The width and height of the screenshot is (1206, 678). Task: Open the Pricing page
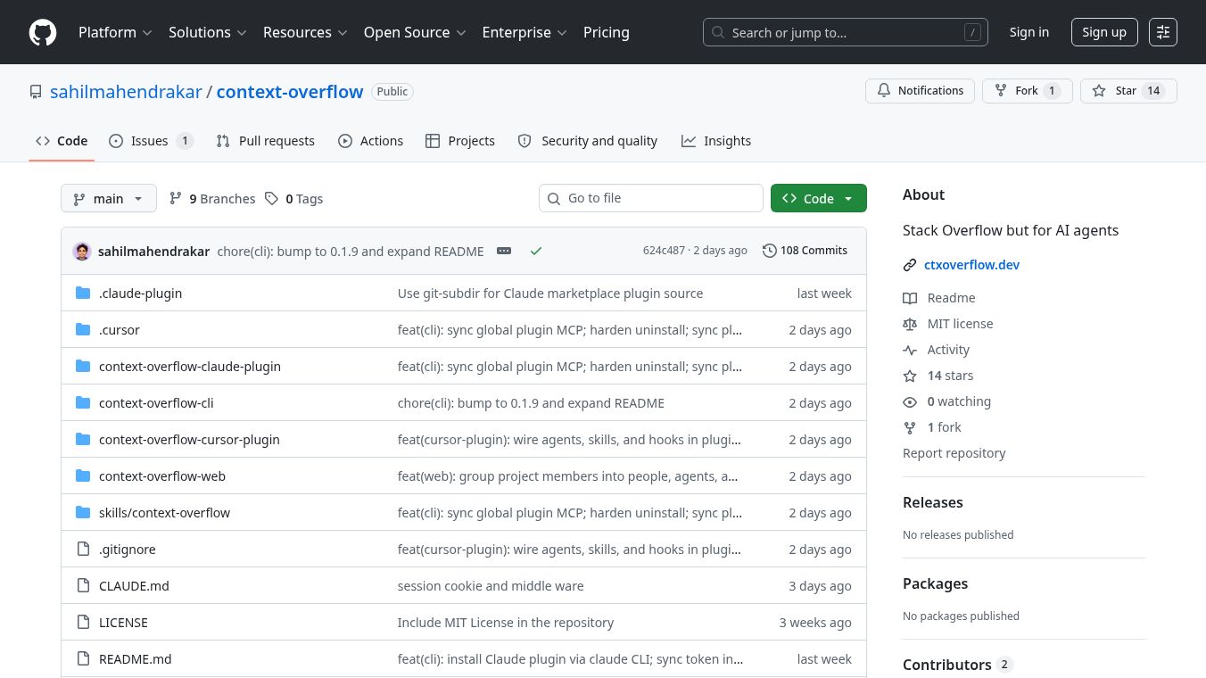607,32
